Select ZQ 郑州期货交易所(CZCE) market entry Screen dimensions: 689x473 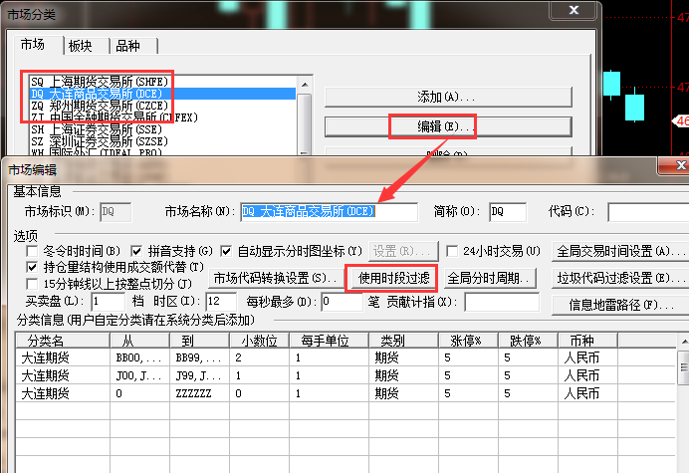tap(98, 105)
